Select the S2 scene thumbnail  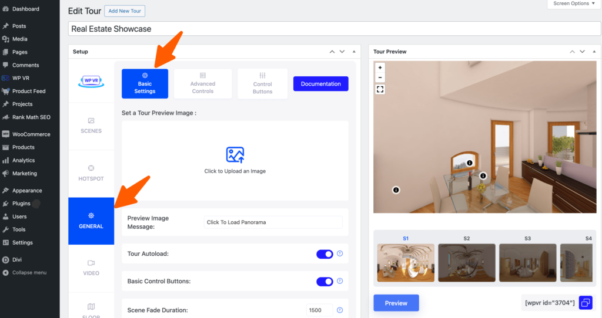466,263
